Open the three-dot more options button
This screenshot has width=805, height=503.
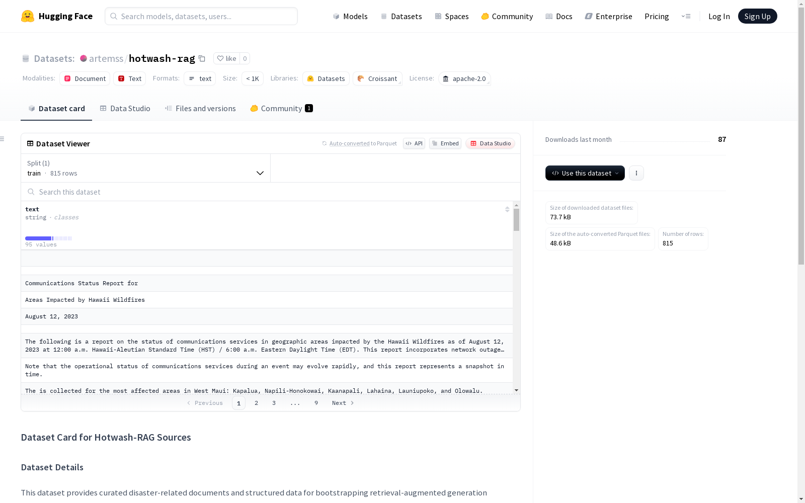636,173
